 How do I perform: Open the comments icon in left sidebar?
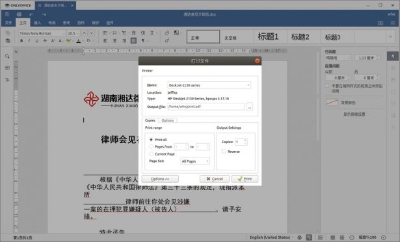coord(7,68)
